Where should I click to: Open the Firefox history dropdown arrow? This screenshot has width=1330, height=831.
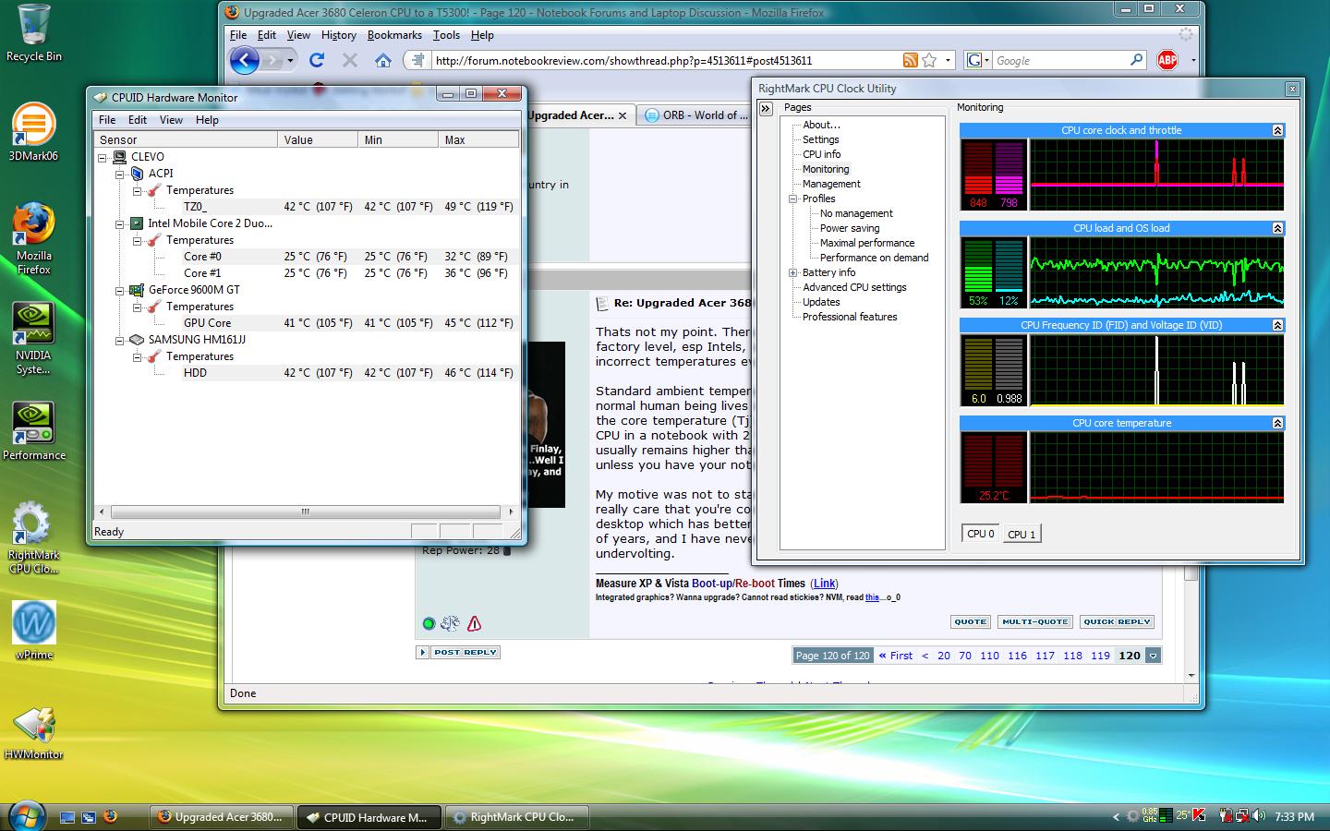pyautogui.click(x=290, y=61)
